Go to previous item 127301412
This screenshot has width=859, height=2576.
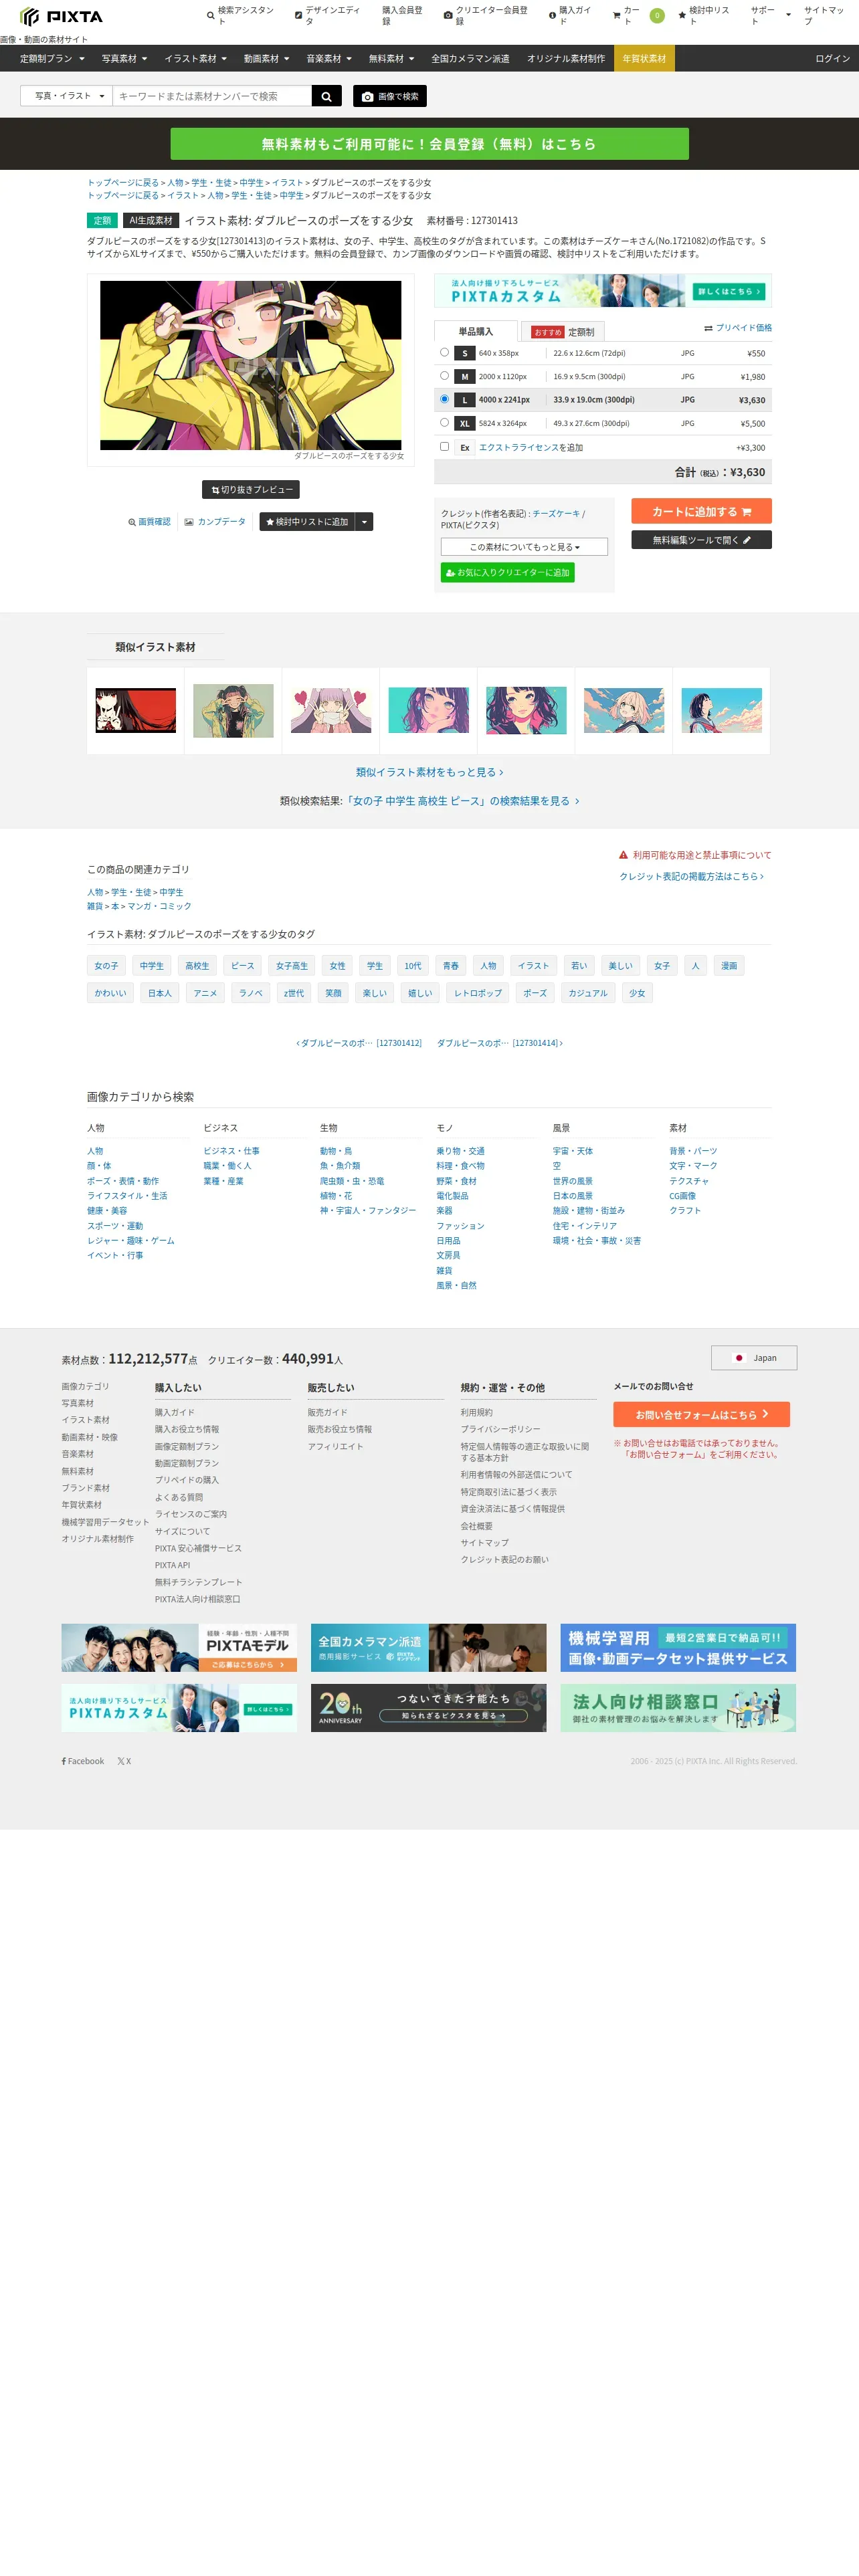359,1043
